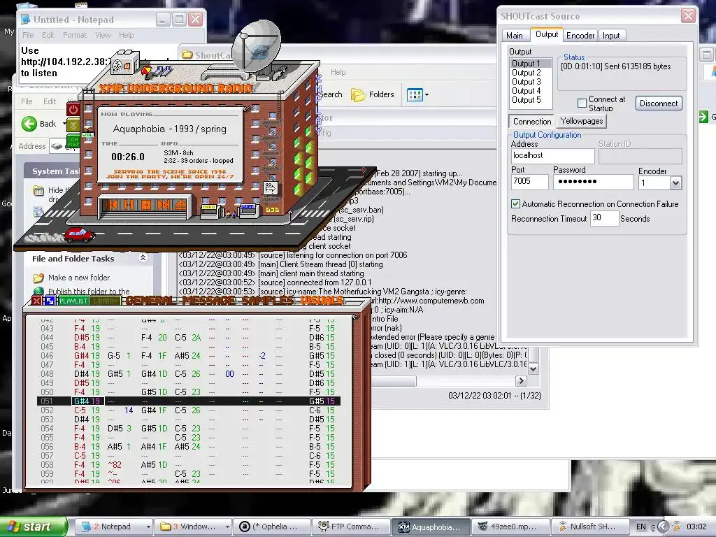The image size is (716, 537).
Task: Switch to the 49zee0.mp taskbar item
Action: [x=510, y=527]
